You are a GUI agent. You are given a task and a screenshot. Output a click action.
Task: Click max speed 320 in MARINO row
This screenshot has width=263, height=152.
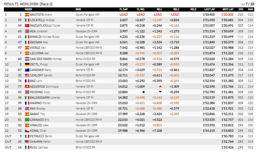(250, 103)
